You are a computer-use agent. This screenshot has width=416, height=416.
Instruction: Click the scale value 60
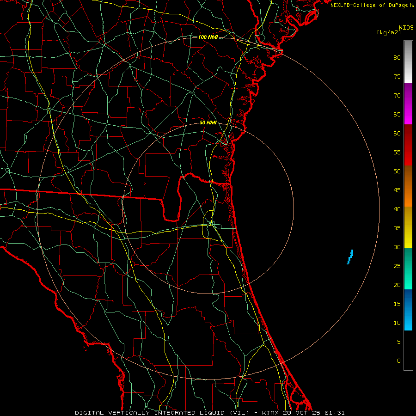coord(397,134)
